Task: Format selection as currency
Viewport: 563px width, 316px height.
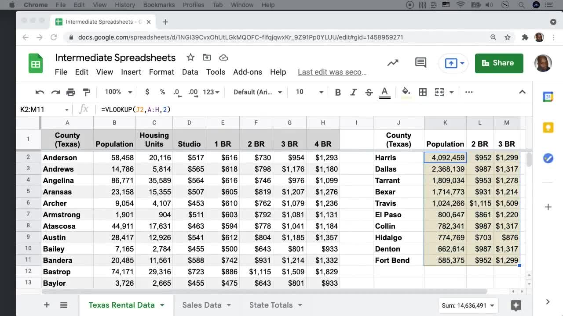Action: pyautogui.click(x=147, y=92)
